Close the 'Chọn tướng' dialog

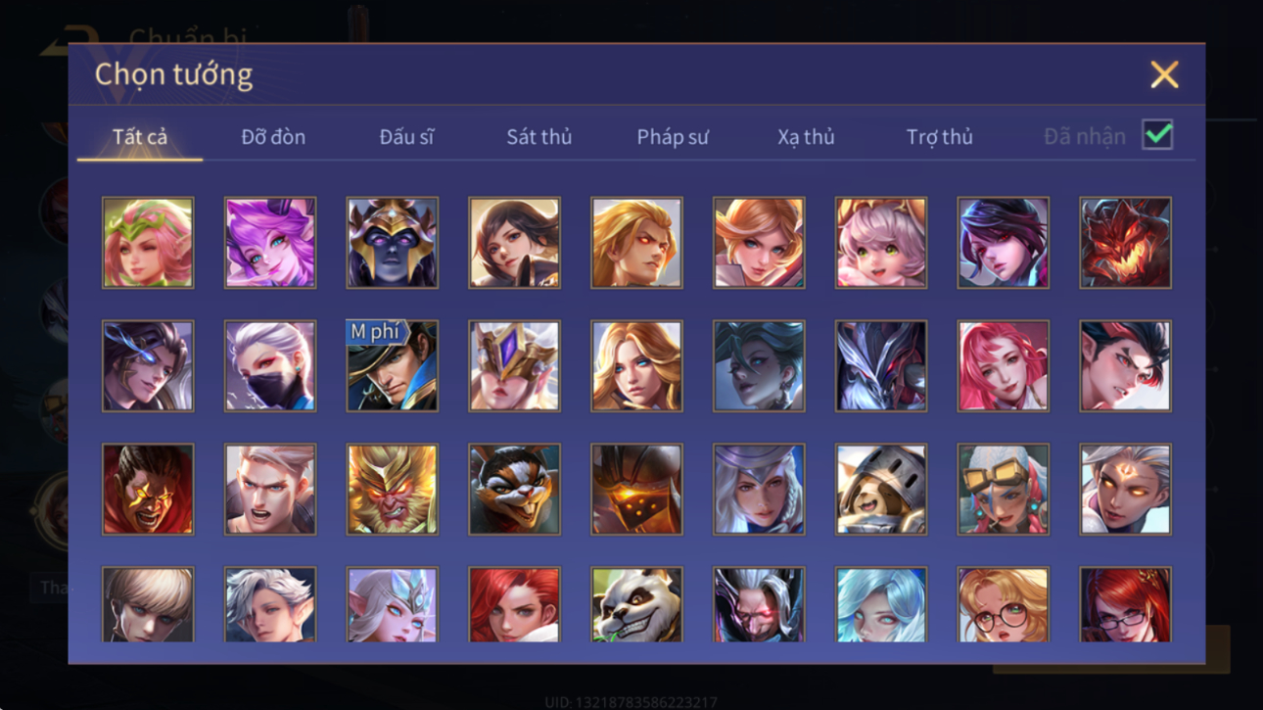[1164, 74]
